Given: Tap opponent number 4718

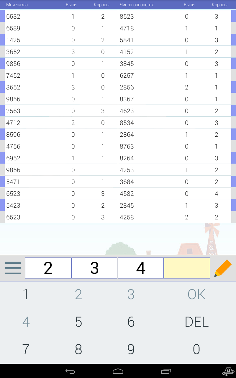Looking at the screenshot, I should coord(127,28).
